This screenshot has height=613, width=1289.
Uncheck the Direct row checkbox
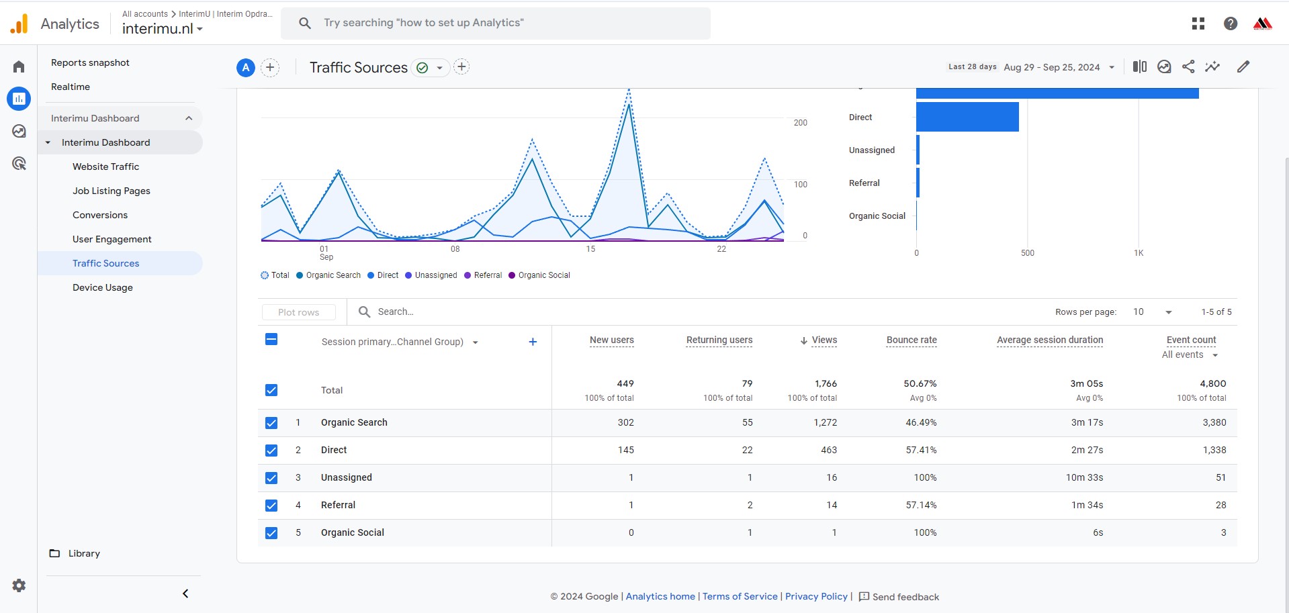tap(271, 451)
